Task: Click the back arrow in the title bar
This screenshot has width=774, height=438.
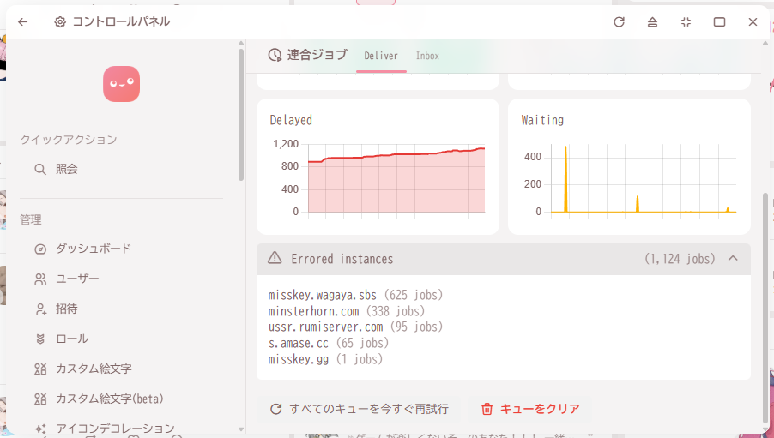Action: click(x=22, y=21)
